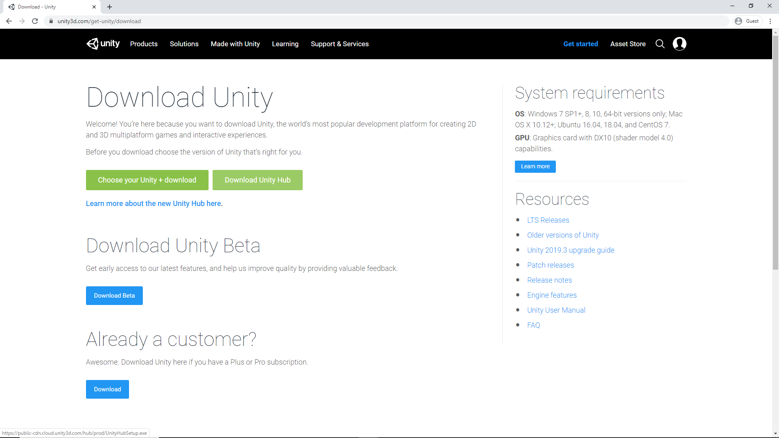Open the Products menu
This screenshot has width=779, height=438.
(x=144, y=44)
